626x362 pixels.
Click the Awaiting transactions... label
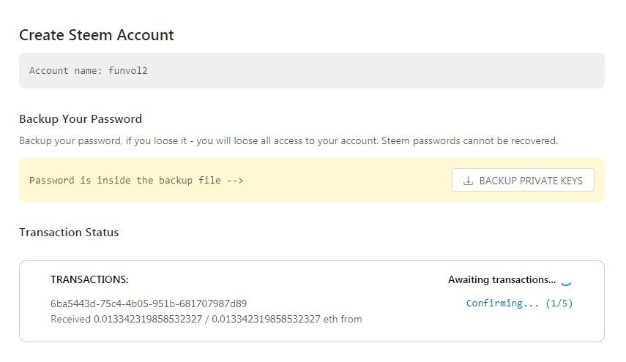[x=502, y=279]
